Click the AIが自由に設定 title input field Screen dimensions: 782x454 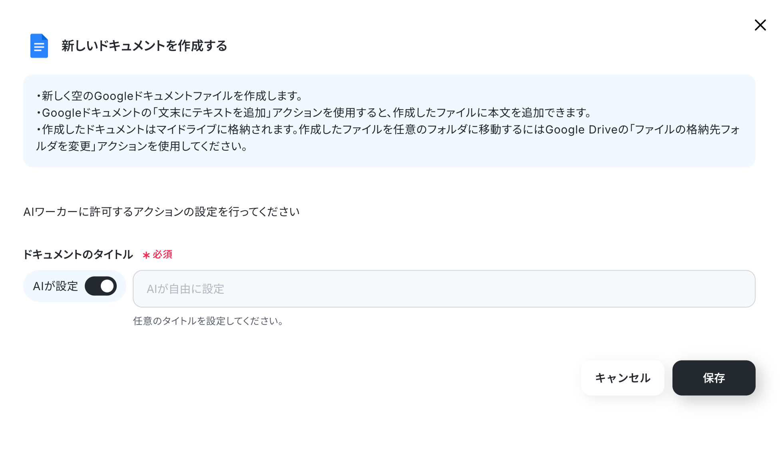coord(444,289)
